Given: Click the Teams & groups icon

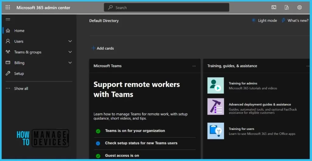Looking at the screenshot, I should click(x=8, y=52).
